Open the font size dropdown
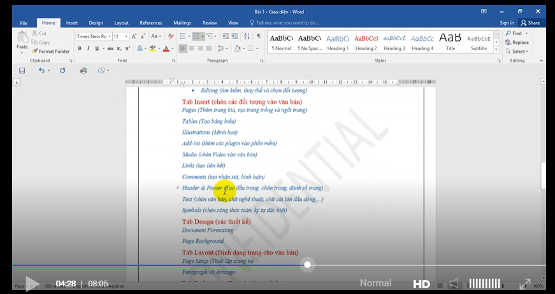The height and width of the screenshot is (294, 555). click(126, 36)
